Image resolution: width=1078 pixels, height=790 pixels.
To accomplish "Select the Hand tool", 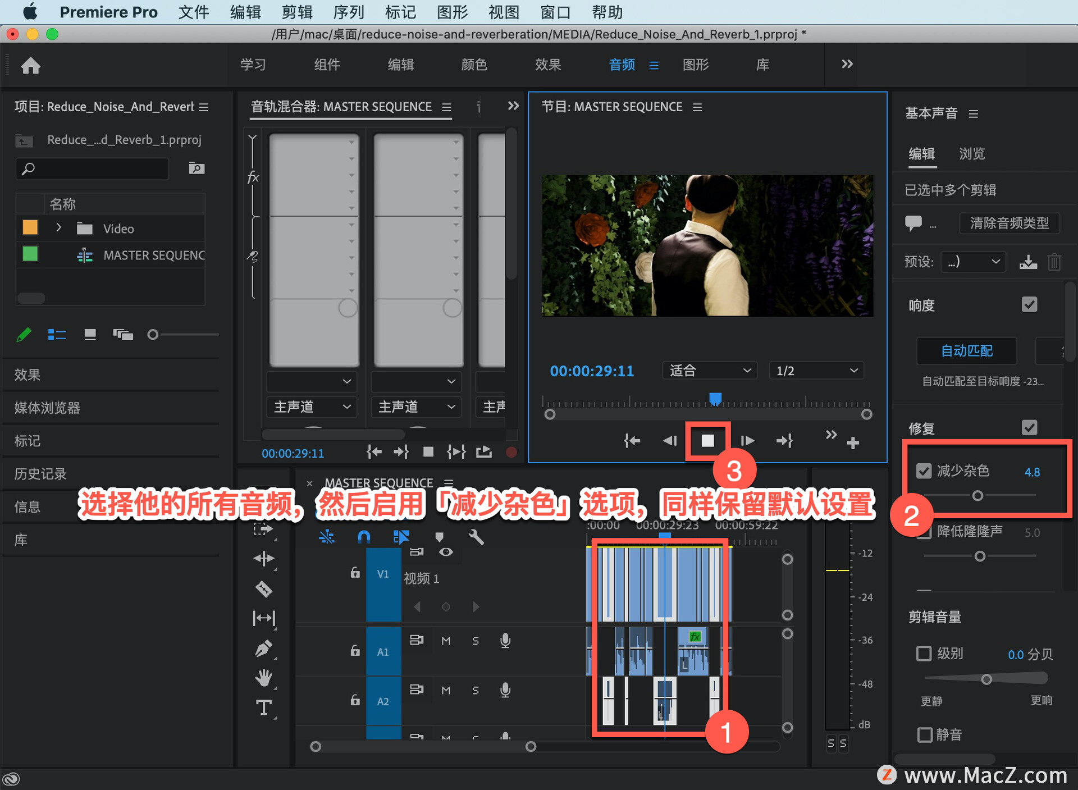I will [x=264, y=678].
